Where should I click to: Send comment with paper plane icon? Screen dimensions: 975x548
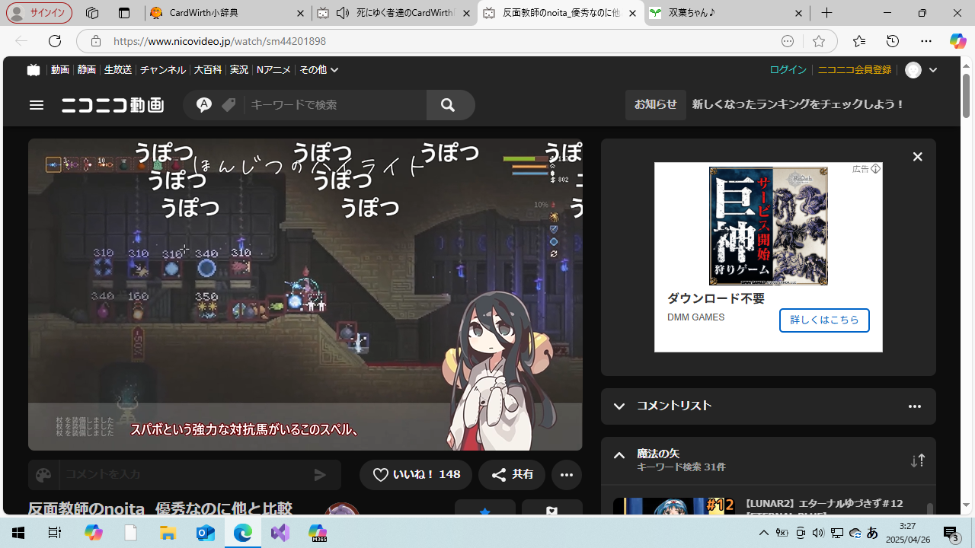pos(320,475)
